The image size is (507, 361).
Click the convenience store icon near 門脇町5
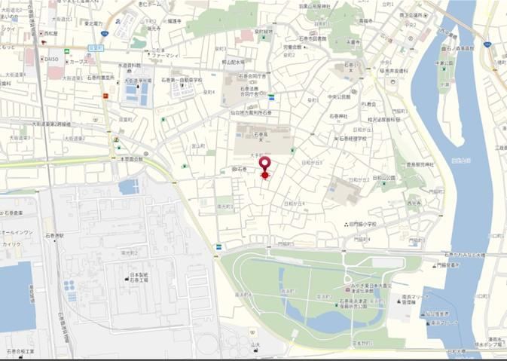point(219,247)
